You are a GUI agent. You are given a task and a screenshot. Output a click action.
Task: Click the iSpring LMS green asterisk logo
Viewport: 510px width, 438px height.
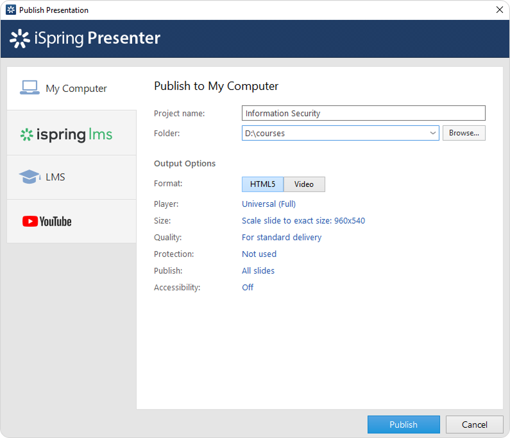(26, 135)
